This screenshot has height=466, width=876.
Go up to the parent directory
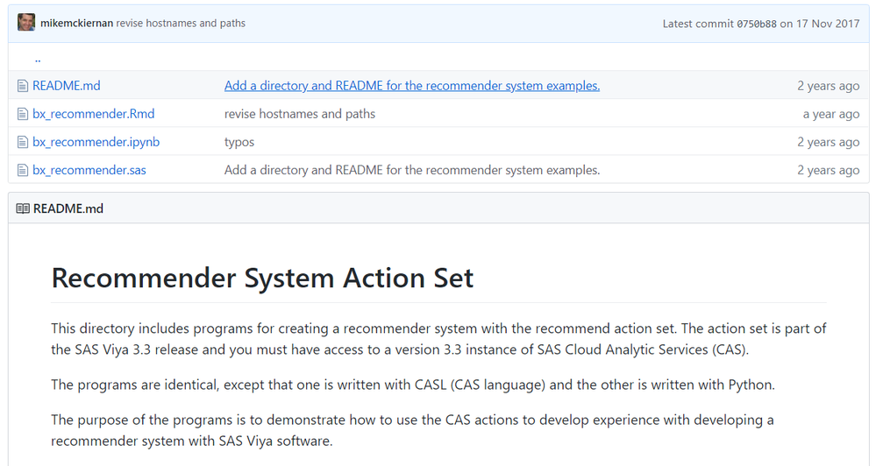(x=38, y=60)
